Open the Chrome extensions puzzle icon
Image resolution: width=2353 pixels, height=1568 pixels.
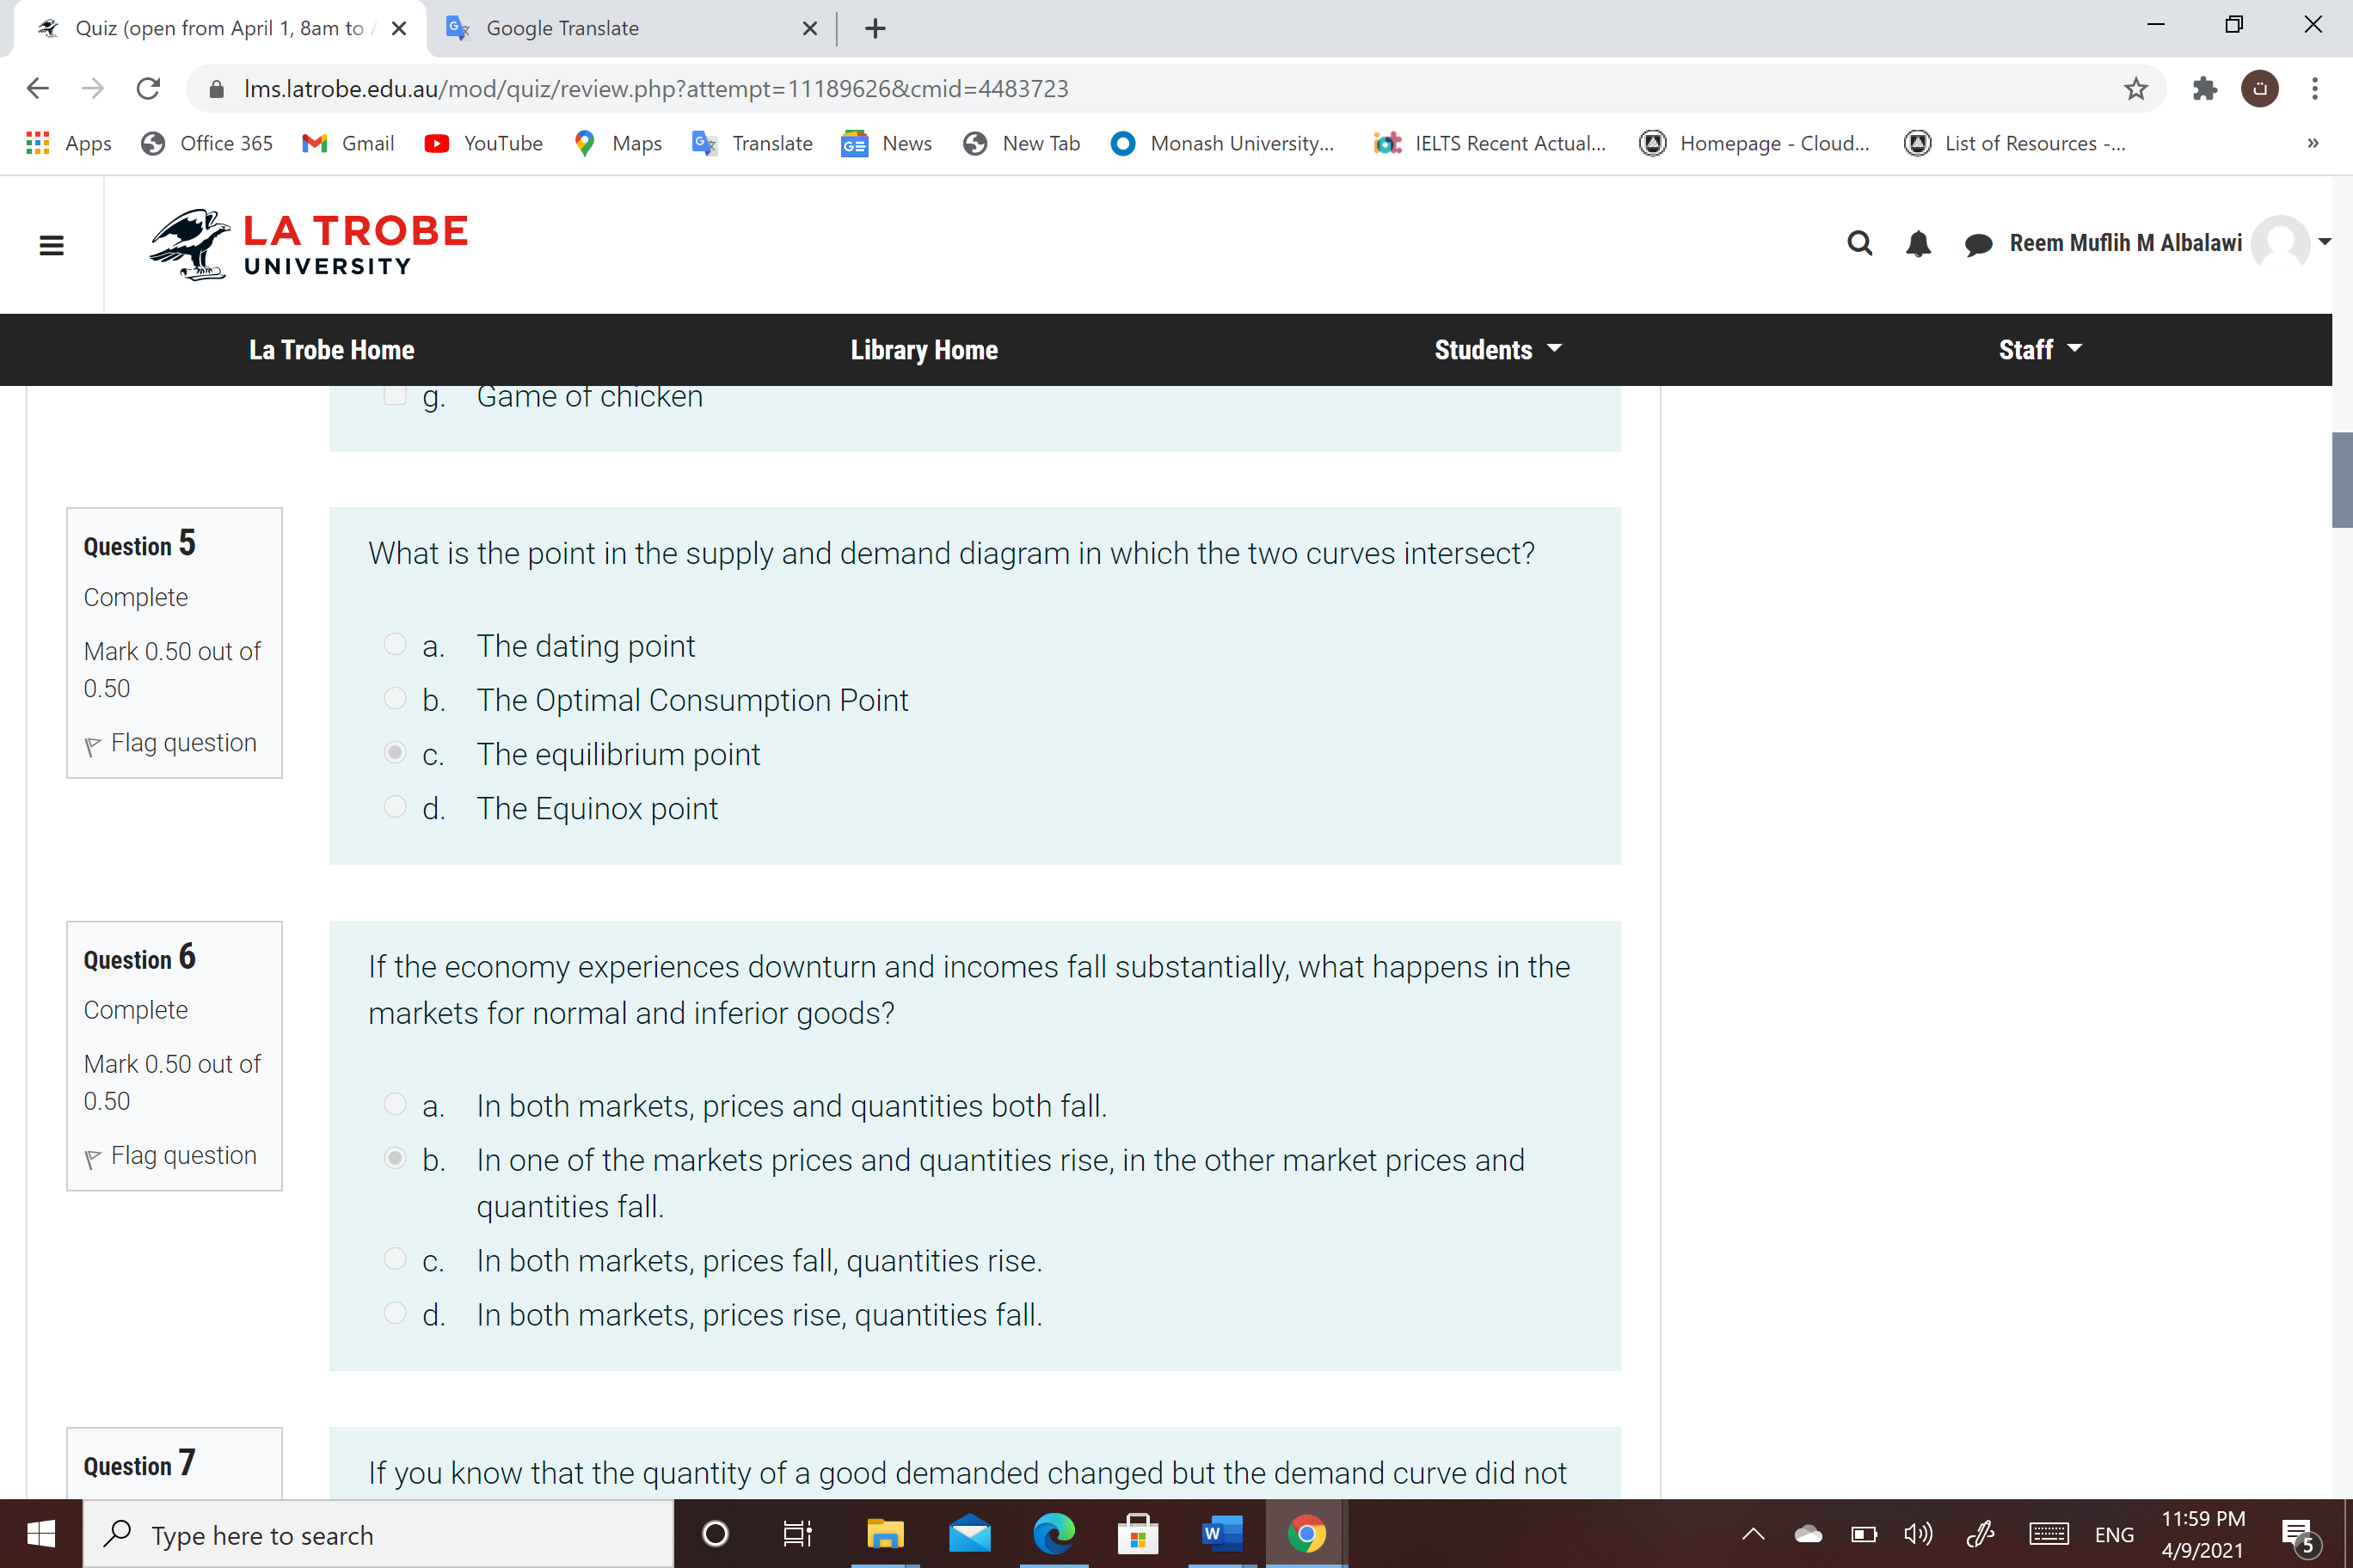point(2204,89)
